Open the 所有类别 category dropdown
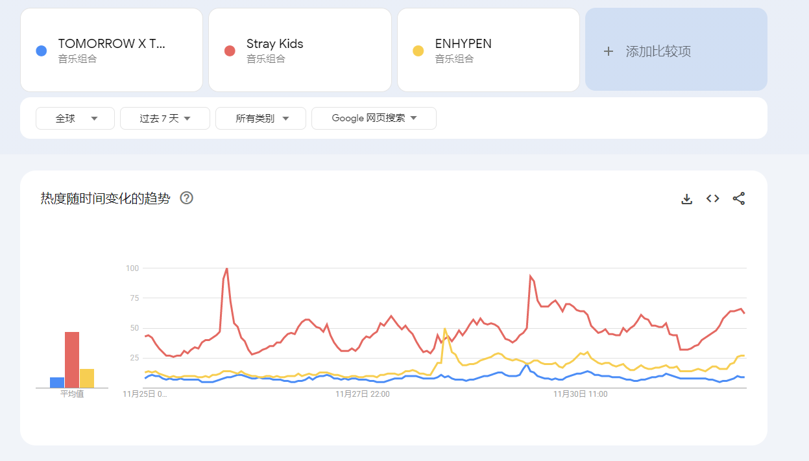 coord(261,118)
